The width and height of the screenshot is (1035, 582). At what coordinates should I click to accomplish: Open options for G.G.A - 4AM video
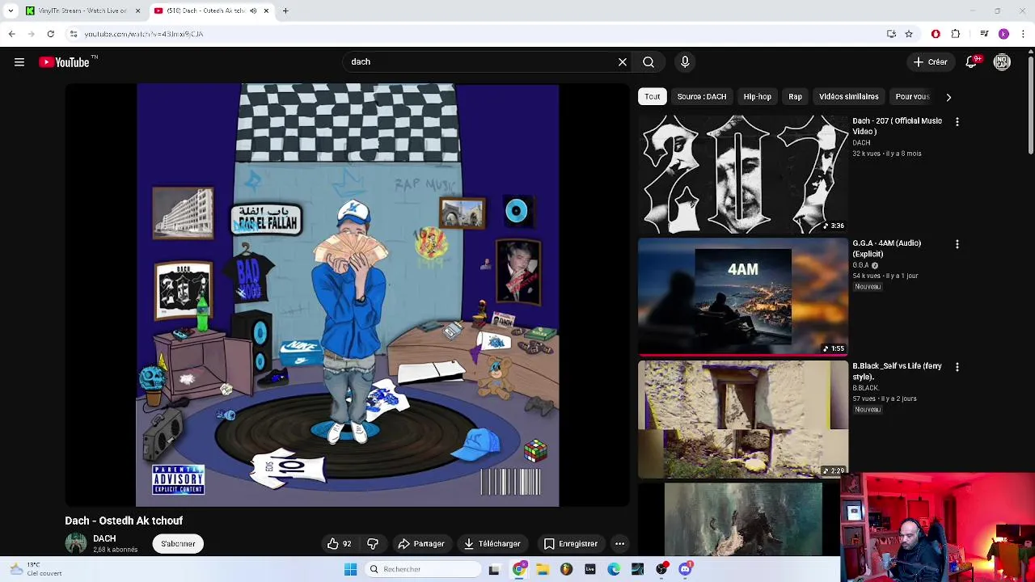tap(957, 244)
